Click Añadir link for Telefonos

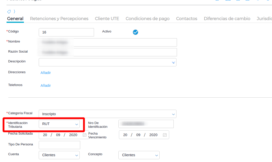[x=46, y=86]
